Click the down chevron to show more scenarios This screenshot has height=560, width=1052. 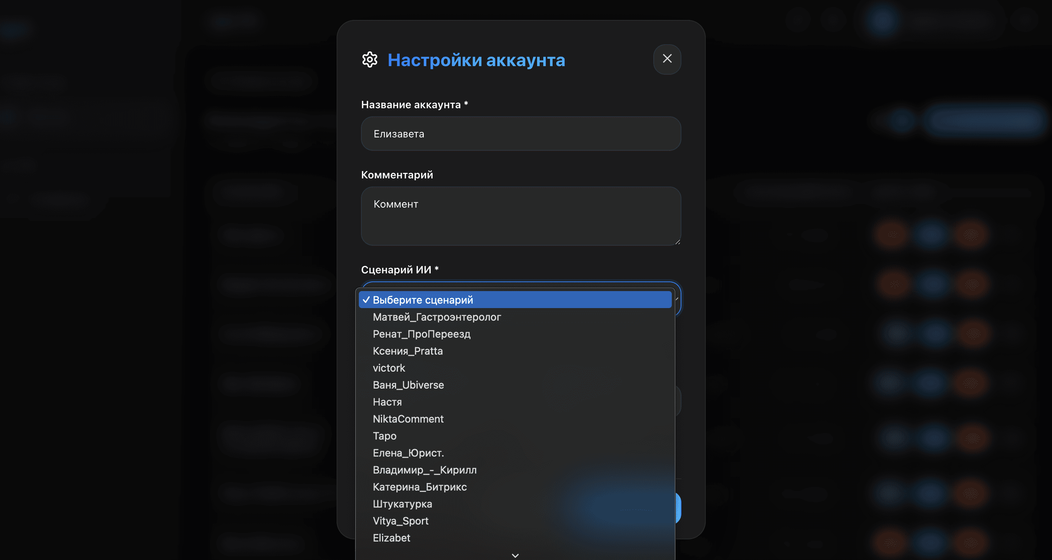coord(515,555)
